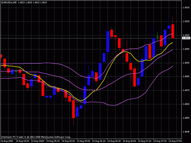Click the 1.4845 price axis label

pos(186,132)
